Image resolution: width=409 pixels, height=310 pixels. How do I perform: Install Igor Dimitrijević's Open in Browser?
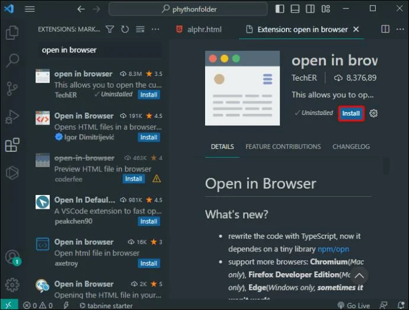[x=149, y=138]
